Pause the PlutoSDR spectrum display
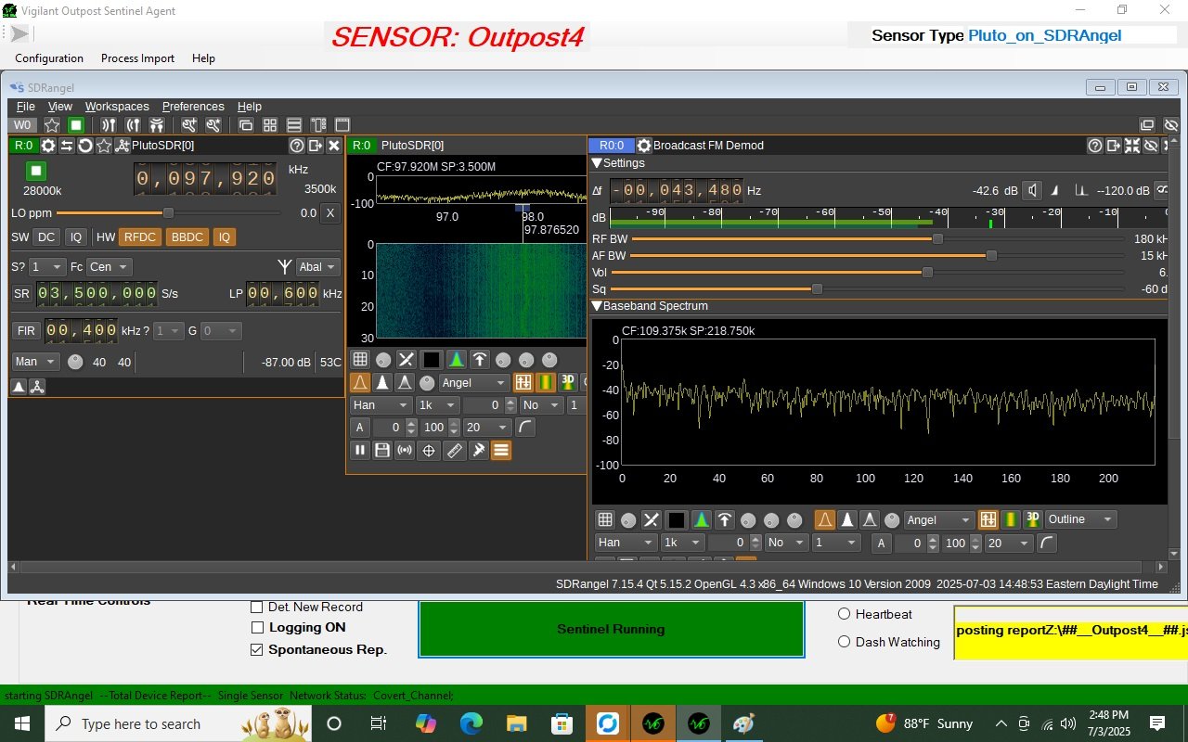 pyautogui.click(x=360, y=451)
